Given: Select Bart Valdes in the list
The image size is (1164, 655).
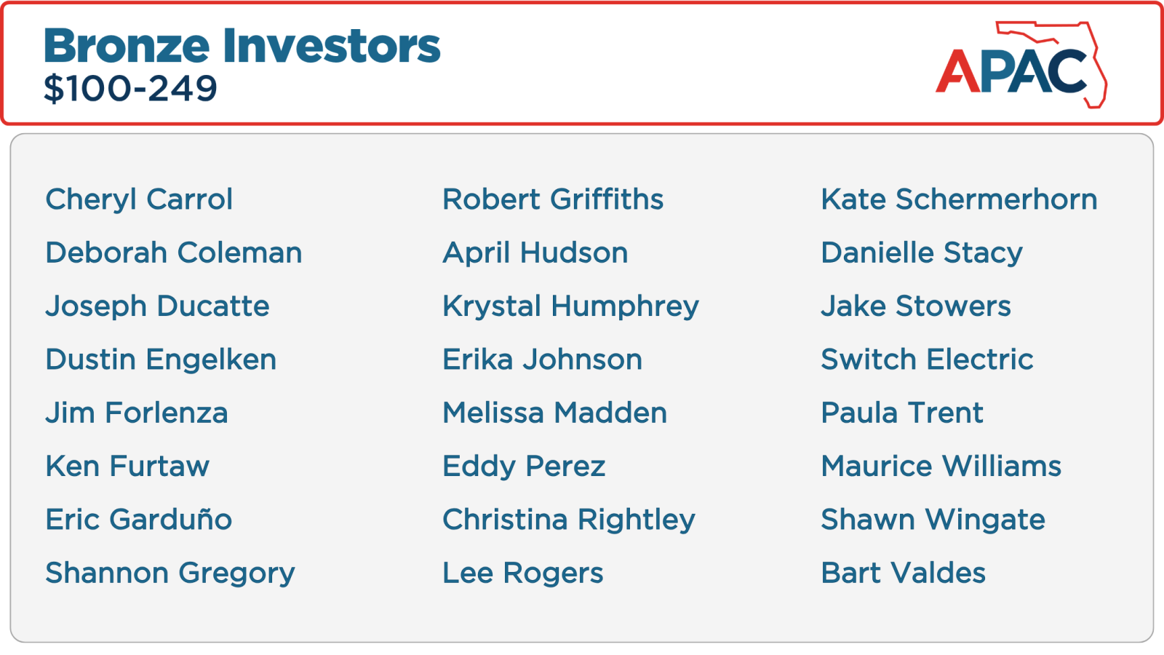Looking at the screenshot, I should pos(903,573).
